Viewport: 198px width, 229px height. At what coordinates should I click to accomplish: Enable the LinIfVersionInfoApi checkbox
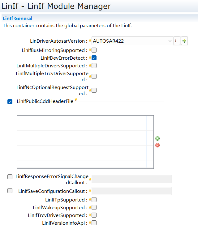(x=94, y=223)
